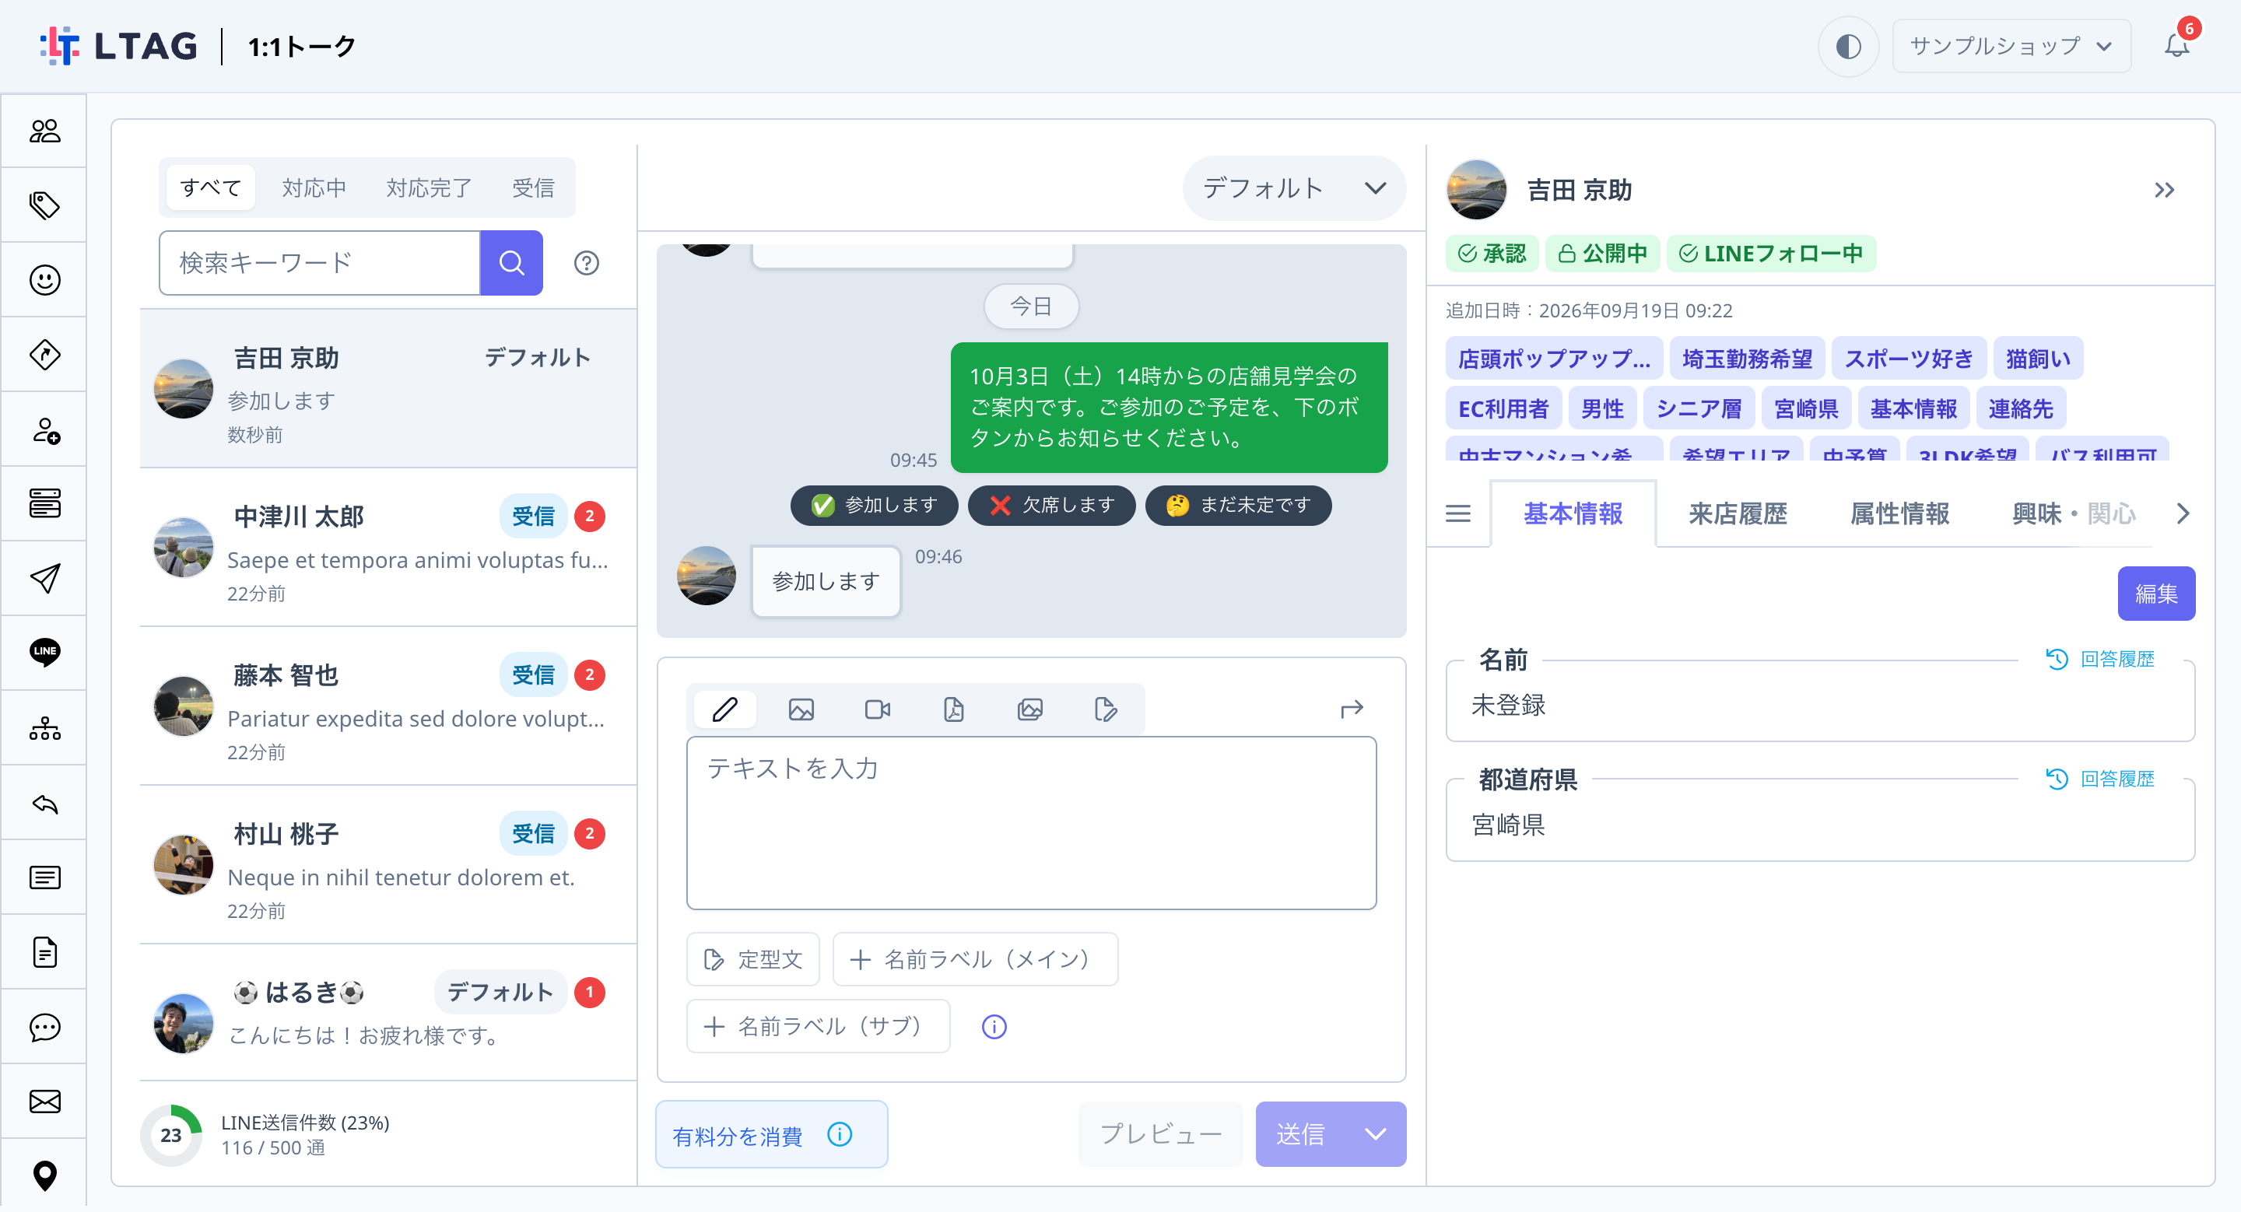Viewport: 2241px width, 1212px height.
Task: Select the image attachment icon
Action: 801,709
